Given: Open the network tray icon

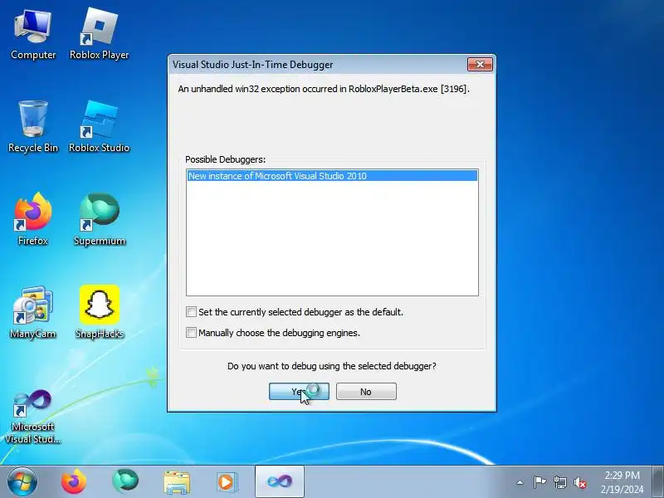Looking at the screenshot, I should click(559, 482).
